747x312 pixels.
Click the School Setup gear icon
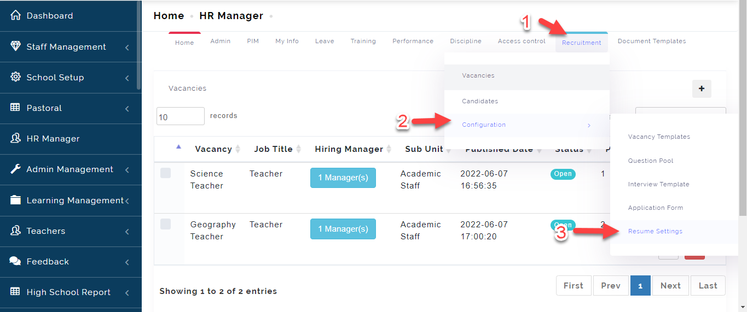click(x=15, y=77)
